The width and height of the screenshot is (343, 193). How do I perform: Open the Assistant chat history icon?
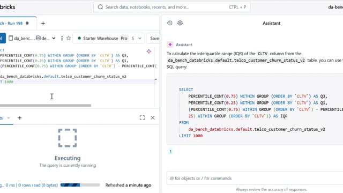coord(170,23)
